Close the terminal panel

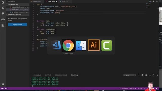pyautogui.click(x=157, y=75)
